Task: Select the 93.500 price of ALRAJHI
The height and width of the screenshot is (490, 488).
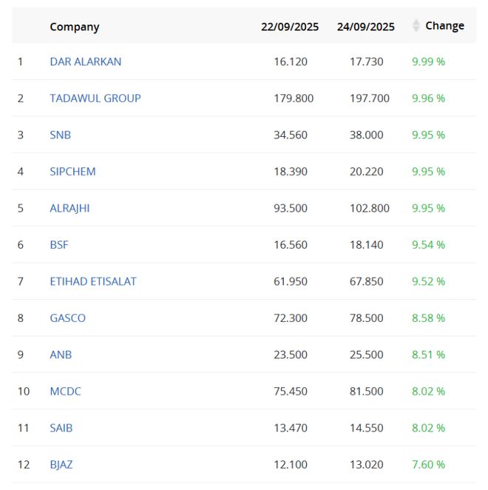Action: point(291,208)
